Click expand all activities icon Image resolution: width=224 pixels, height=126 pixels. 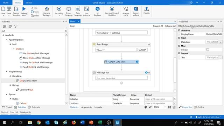click(x=5, y=26)
